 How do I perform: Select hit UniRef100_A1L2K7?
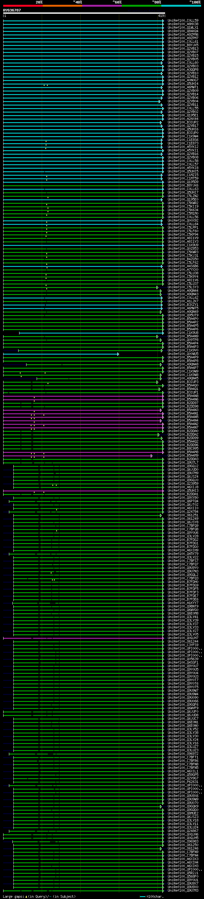(x=183, y=301)
